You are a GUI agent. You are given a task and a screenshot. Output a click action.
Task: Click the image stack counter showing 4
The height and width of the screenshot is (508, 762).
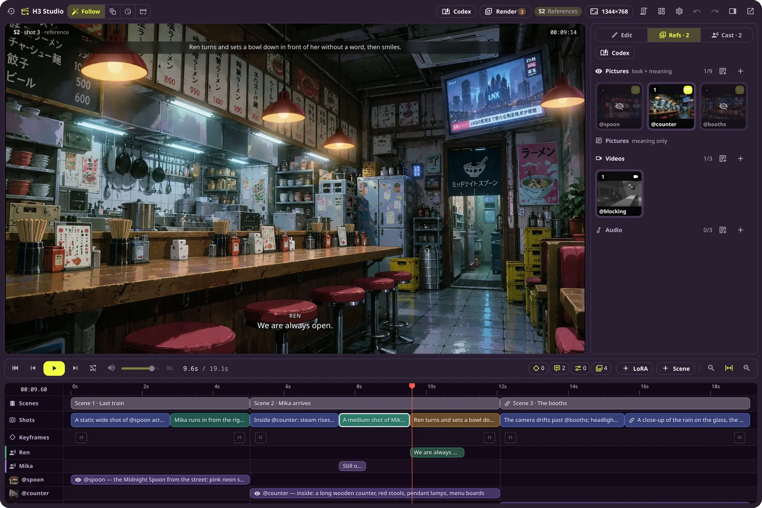click(x=602, y=368)
